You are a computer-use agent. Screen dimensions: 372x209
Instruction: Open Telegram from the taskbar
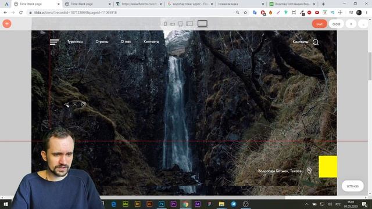[x=234, y=204]
